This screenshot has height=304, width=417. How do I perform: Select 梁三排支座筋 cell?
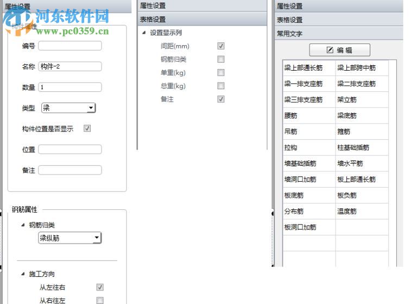(309, 100)
